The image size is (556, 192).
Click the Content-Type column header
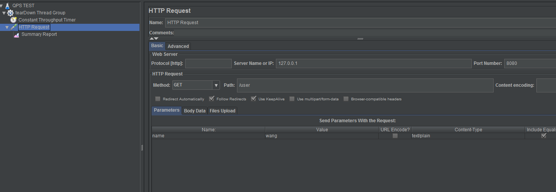click(468, 129)
